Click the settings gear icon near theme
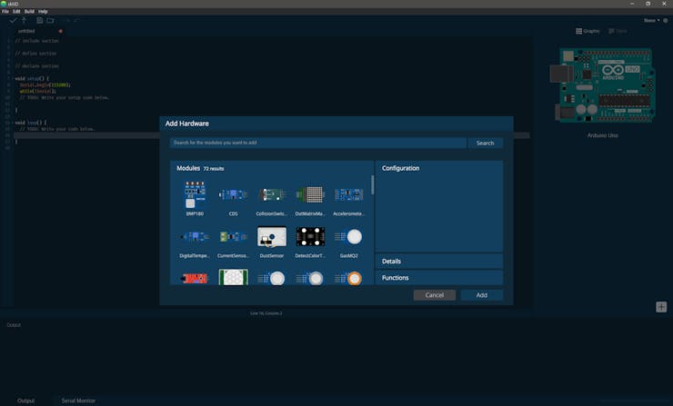 click(666, 21)
